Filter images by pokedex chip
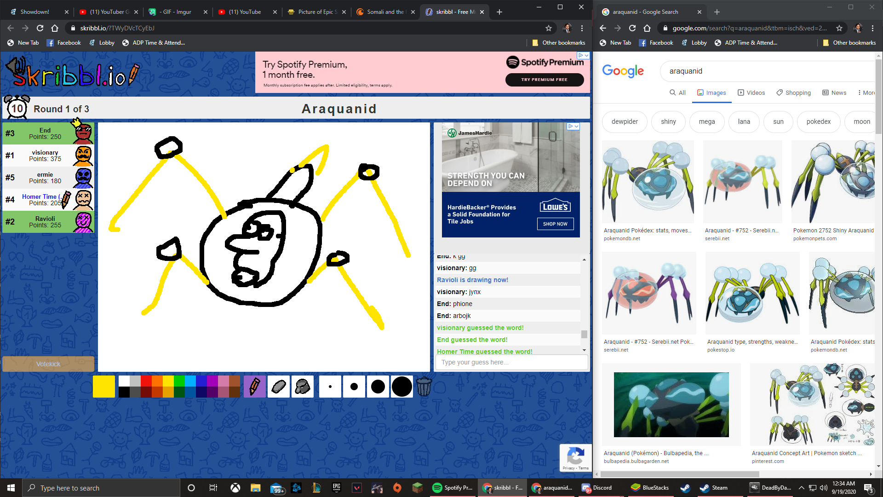 819,121
